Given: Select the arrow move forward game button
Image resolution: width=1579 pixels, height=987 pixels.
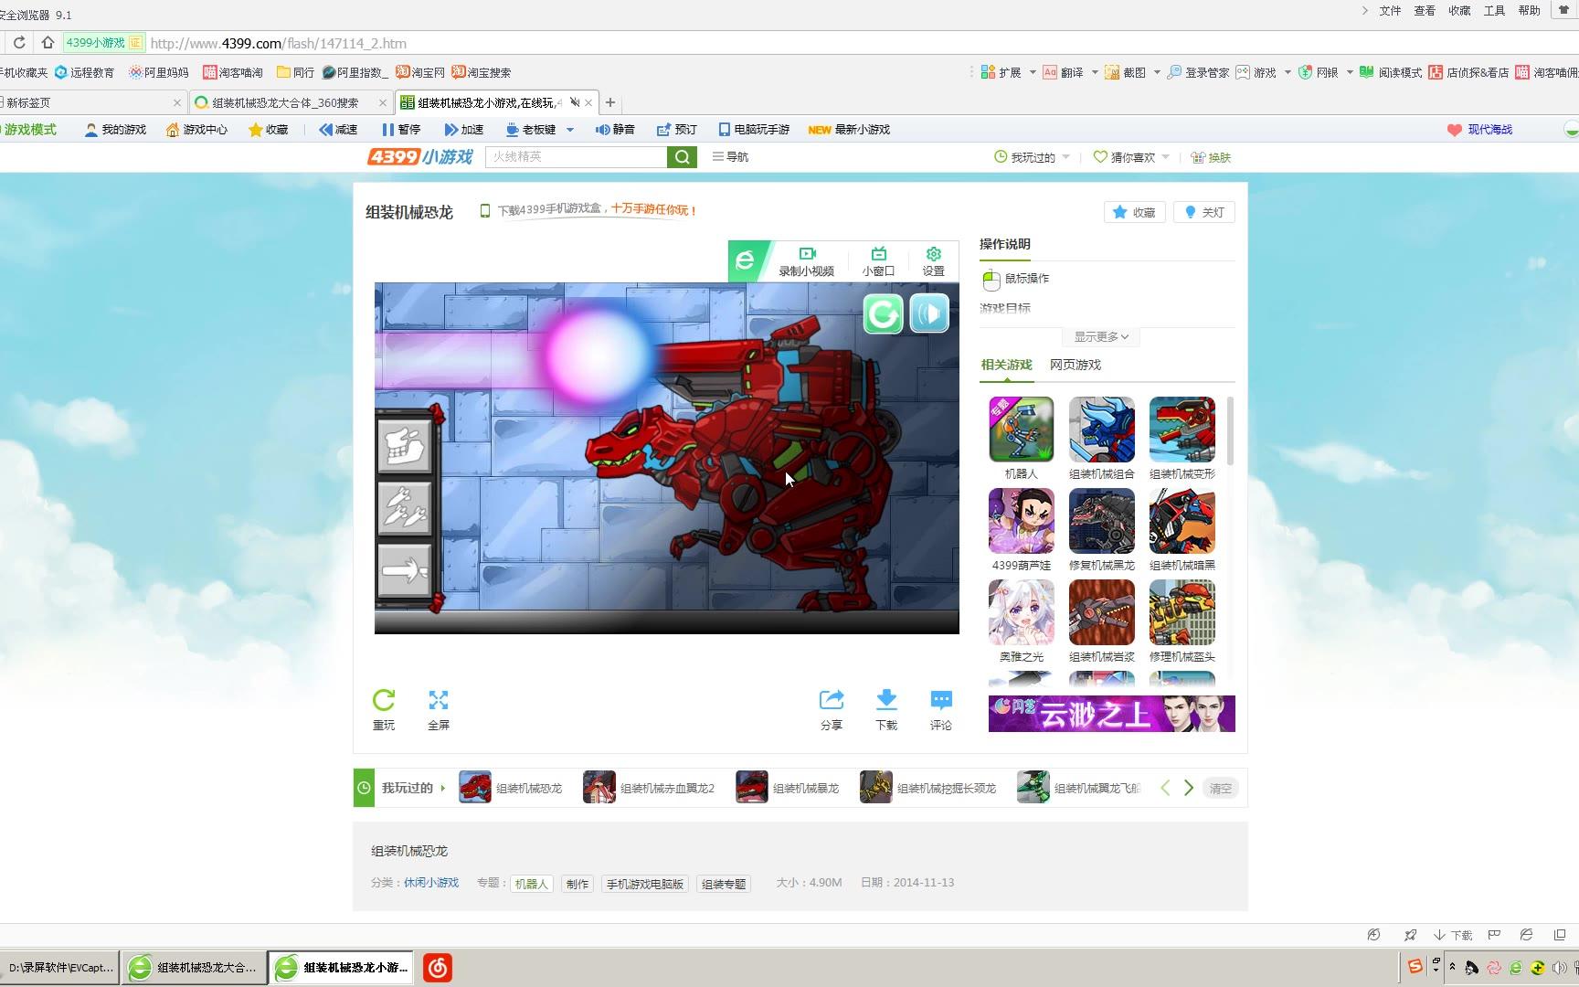Looking at the screenshot, I should tap(405, 570).
